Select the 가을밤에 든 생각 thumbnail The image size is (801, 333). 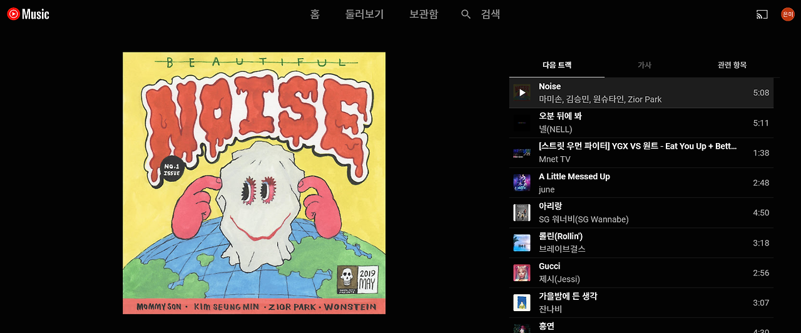coord(522,302)
